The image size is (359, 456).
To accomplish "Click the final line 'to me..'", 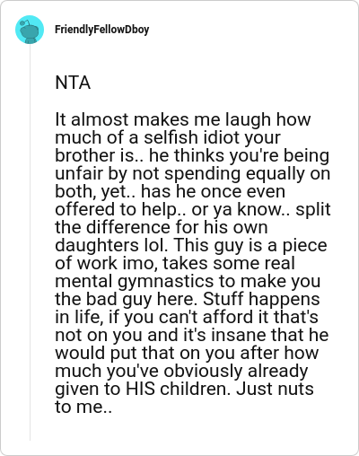I will tap(83, 407).
